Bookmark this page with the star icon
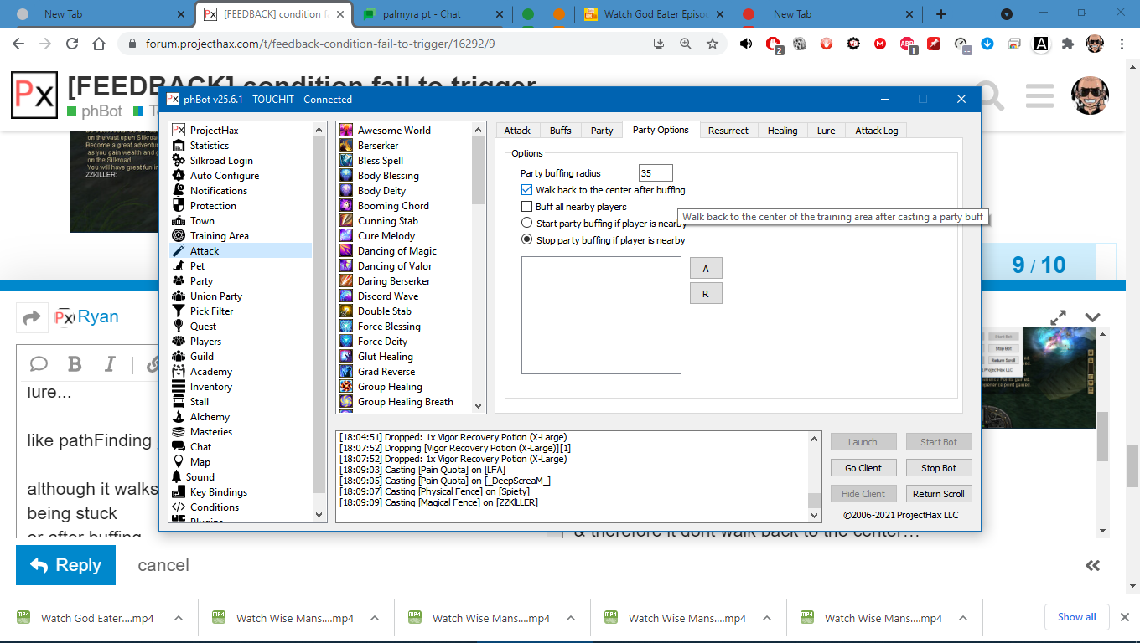 pos(712,44)
